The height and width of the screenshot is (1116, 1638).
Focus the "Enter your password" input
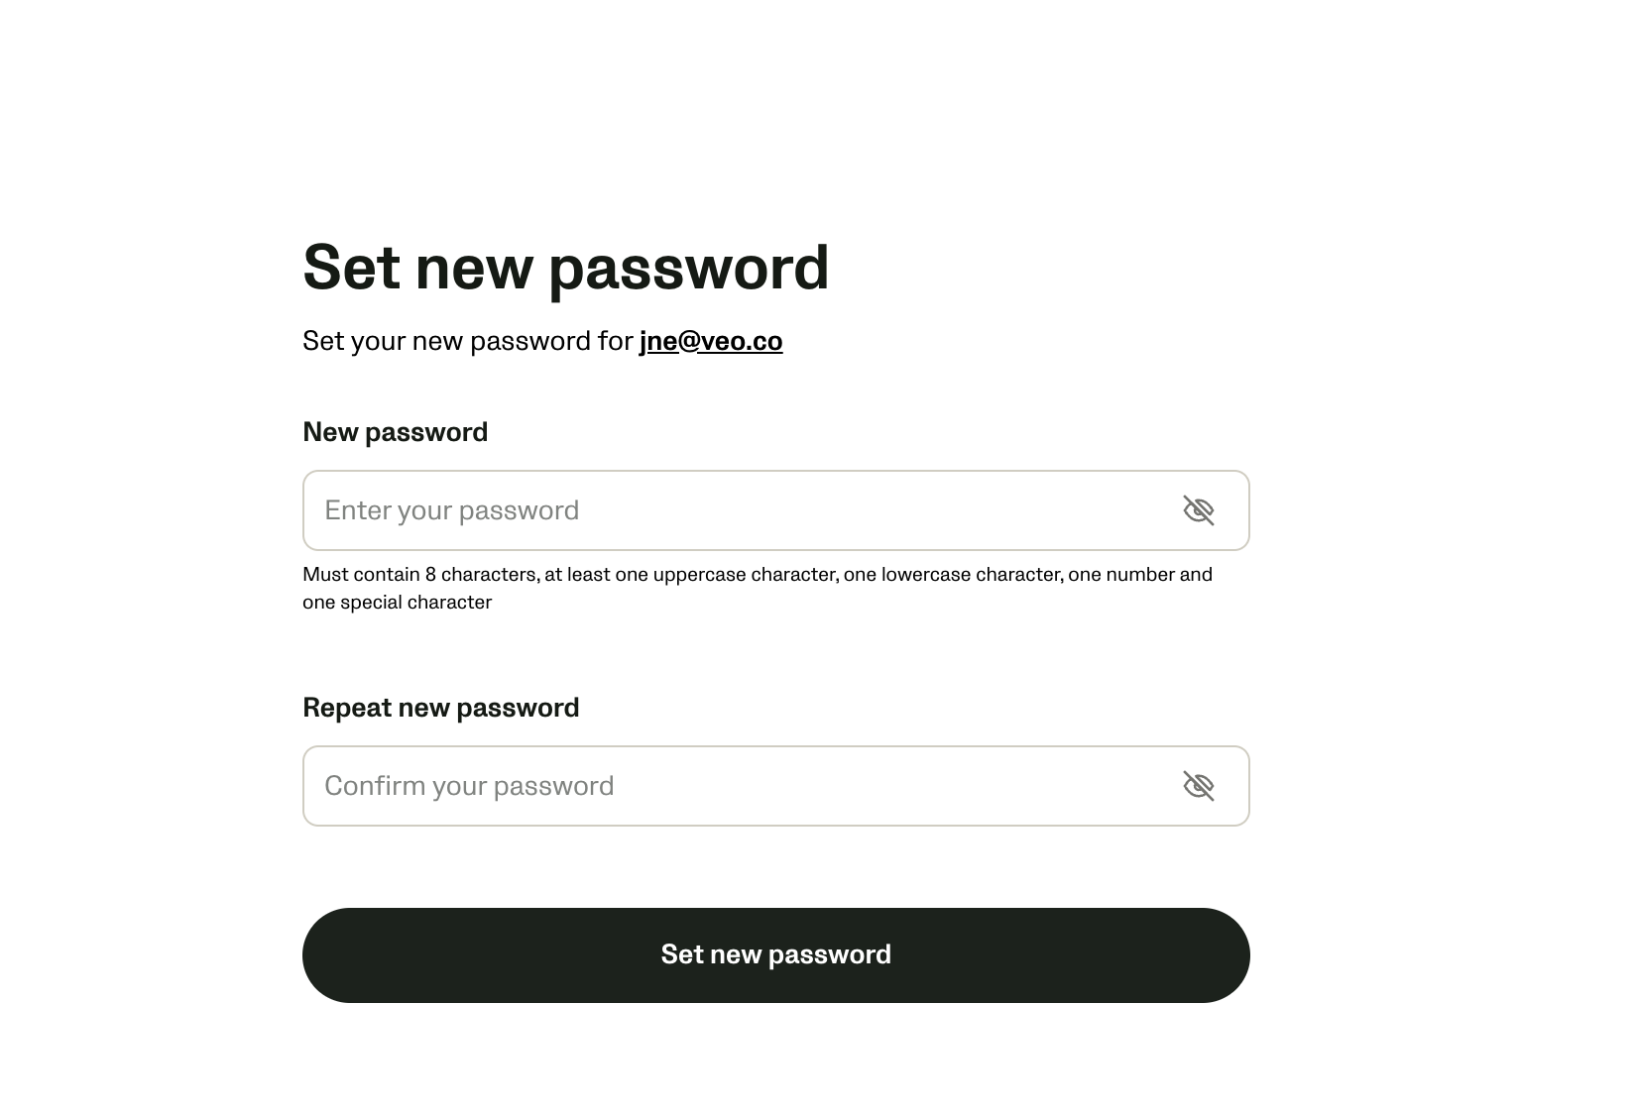coord(734,510)
